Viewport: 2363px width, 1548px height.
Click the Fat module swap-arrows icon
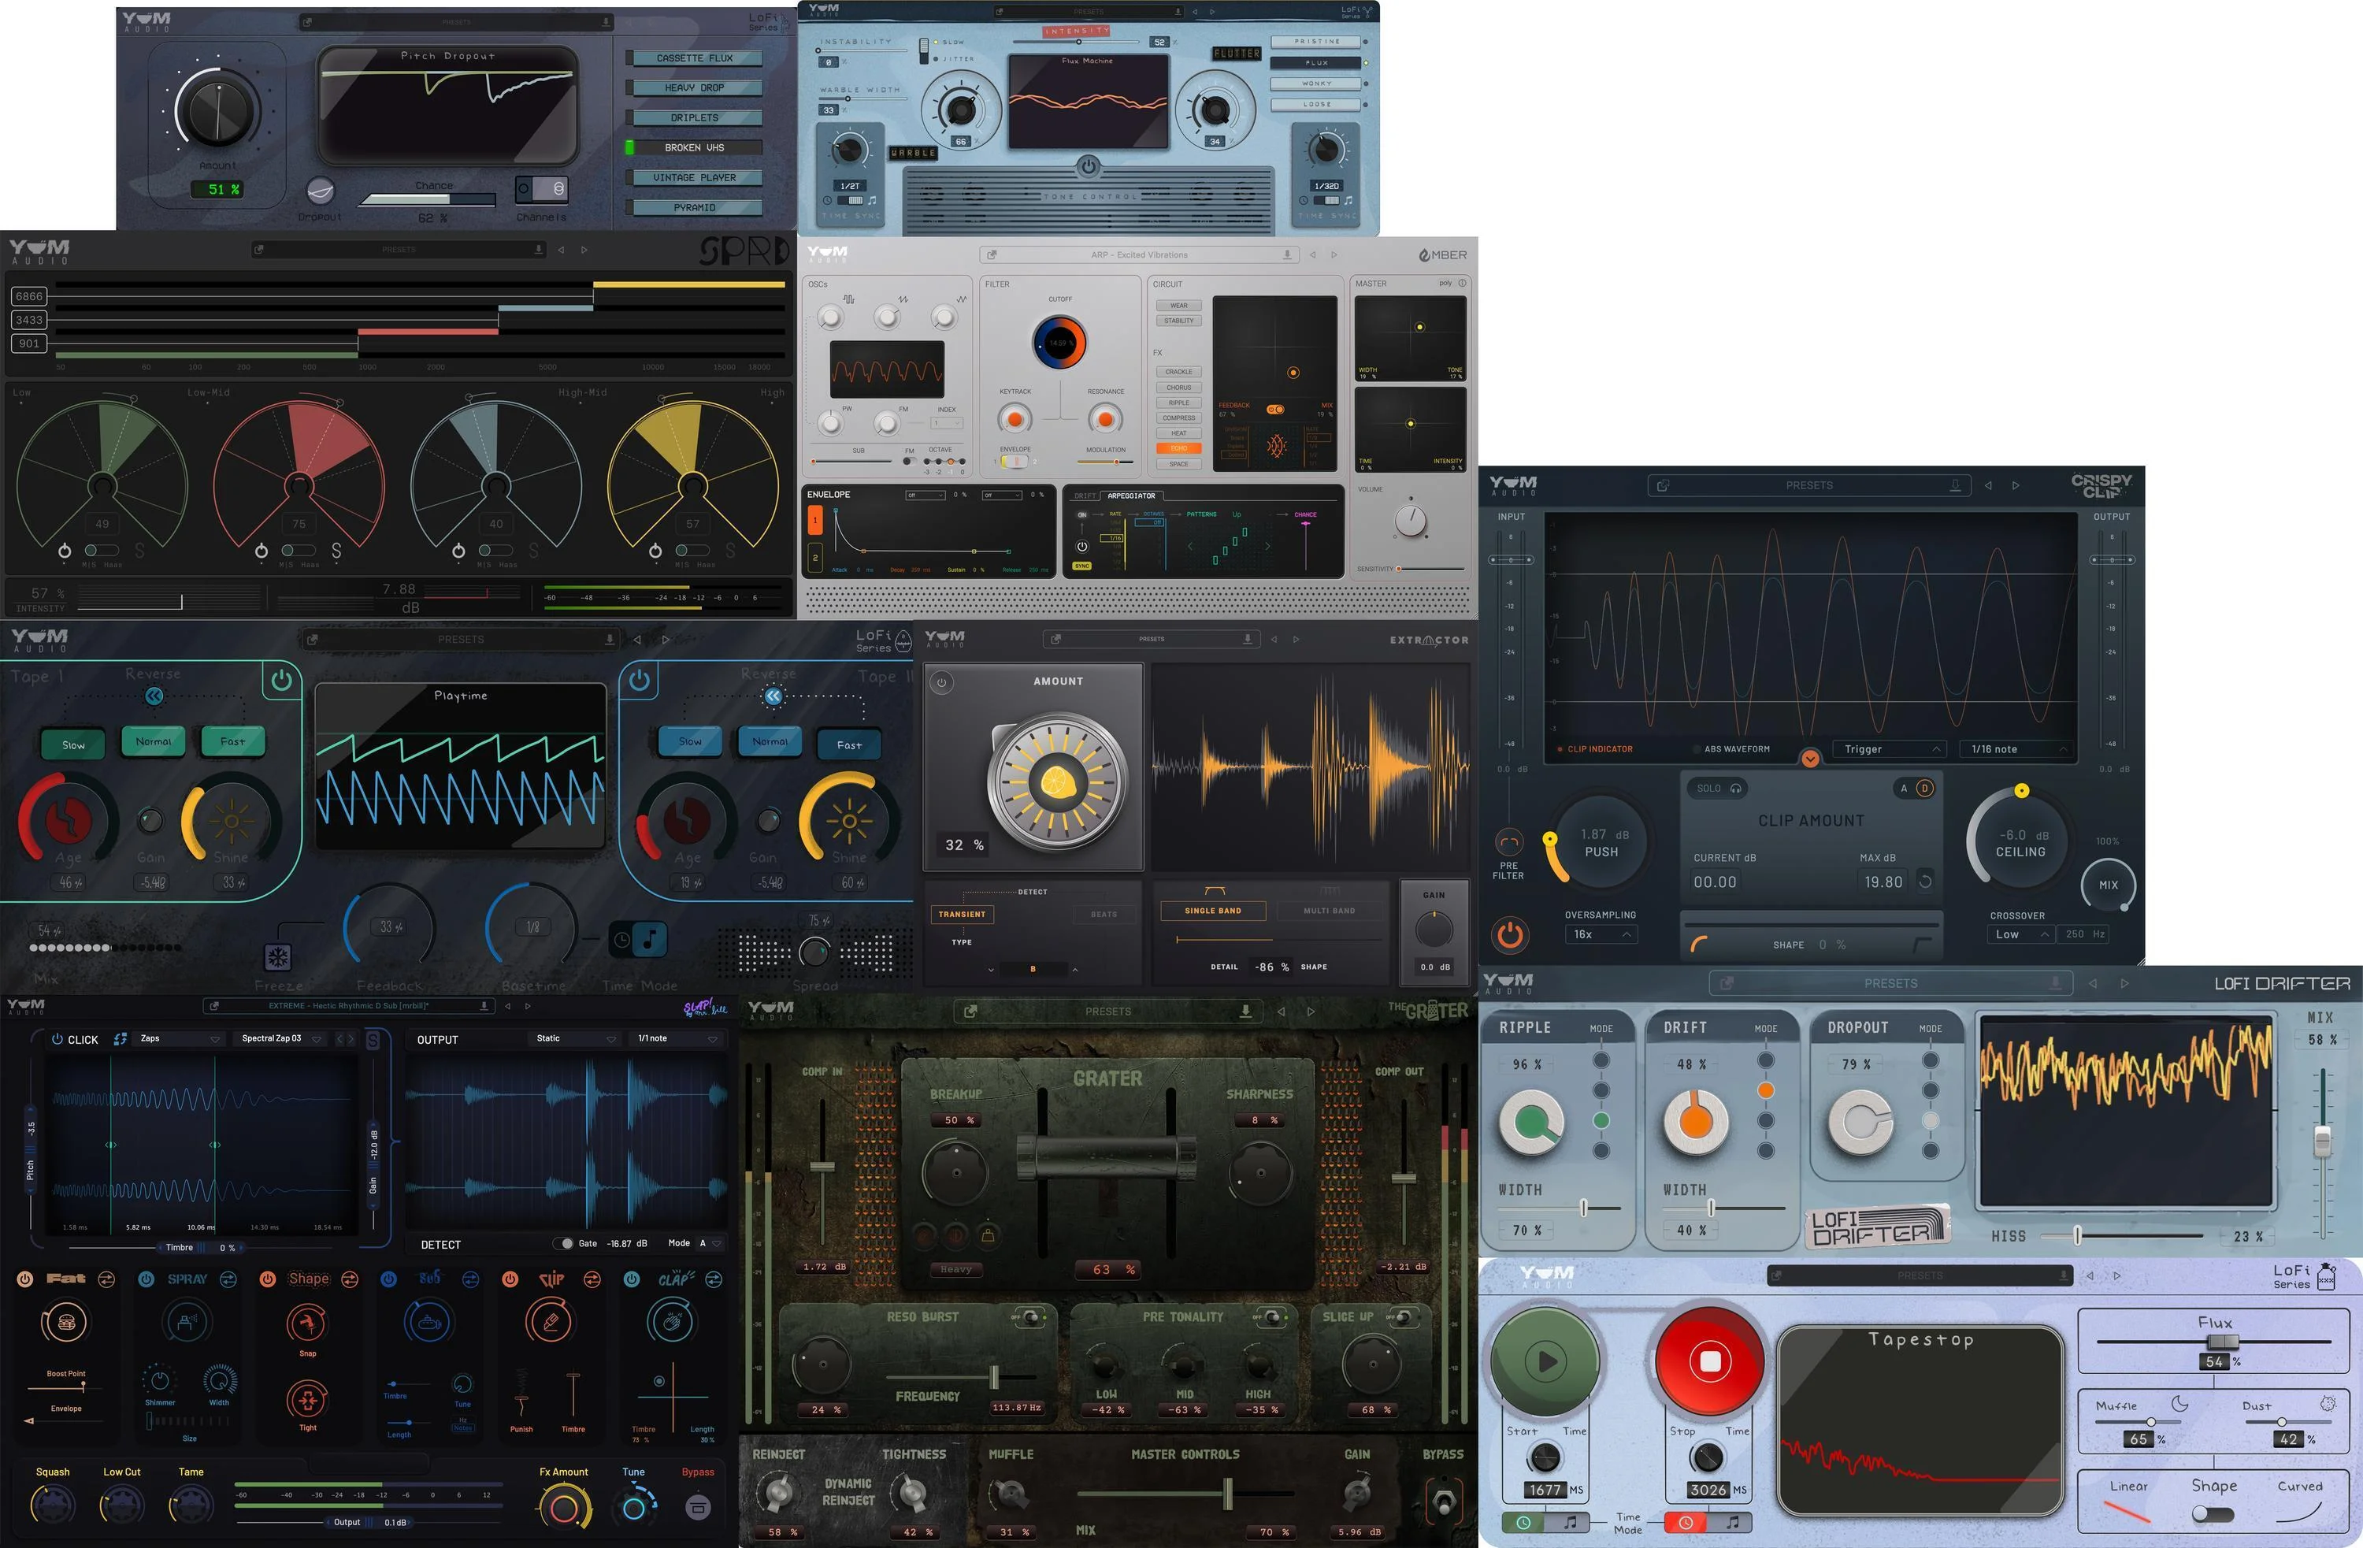tap(106, 1279)
